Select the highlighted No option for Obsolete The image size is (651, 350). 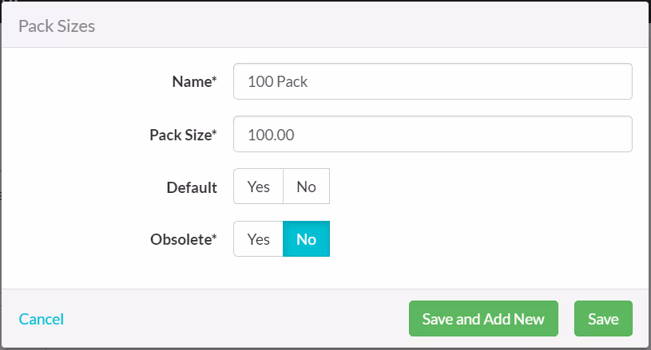click(x=307, y=238)
